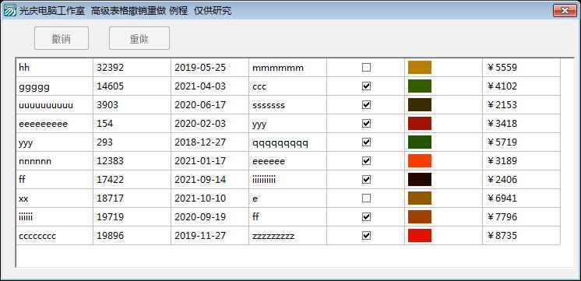Click the qqqqqqqqq cell
Viewport: 581px width, 281px height.
(287, 142)
